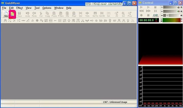This screenshot has height=108, width=183.
Task: Click the balance slider track in Control
Action: tap(172, 11)
